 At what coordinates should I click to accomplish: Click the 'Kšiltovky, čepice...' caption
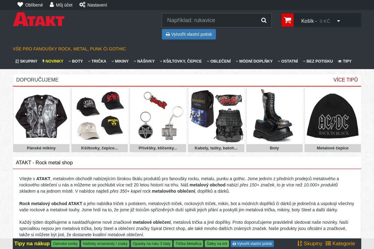tap(100, 148)
